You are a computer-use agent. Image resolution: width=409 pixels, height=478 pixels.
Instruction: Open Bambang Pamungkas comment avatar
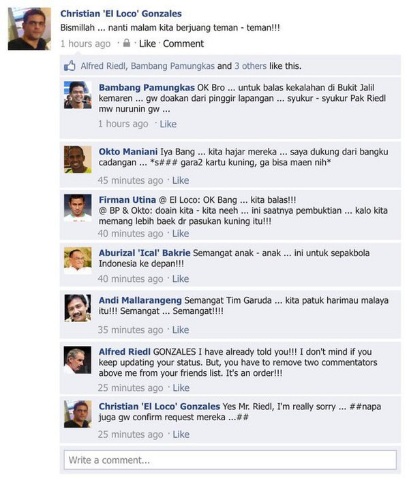[x=78, y=95]
